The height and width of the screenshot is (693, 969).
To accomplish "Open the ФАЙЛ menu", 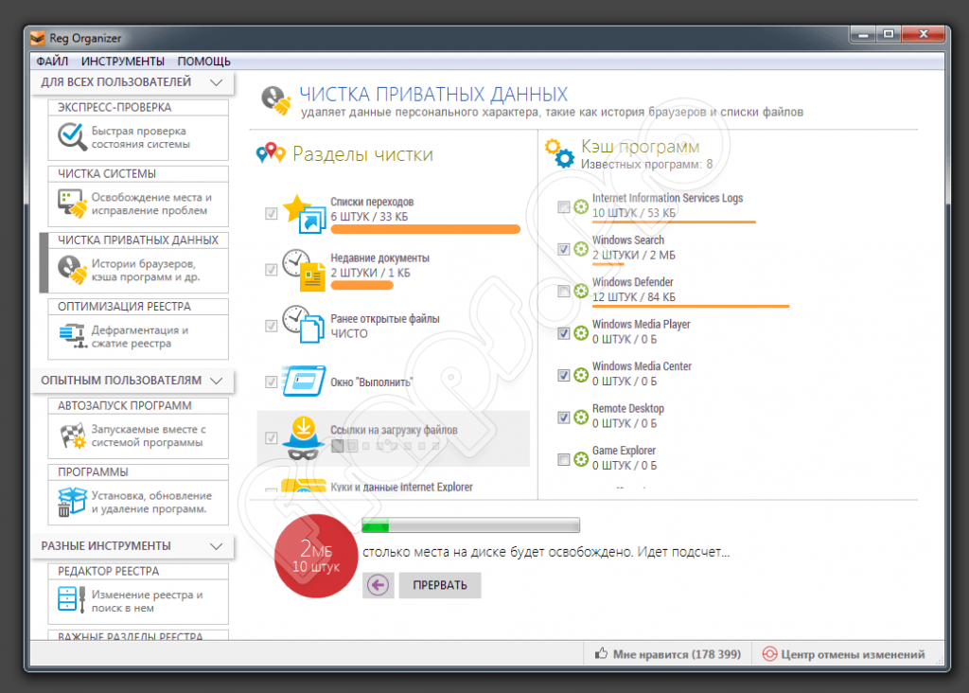I will click(53, 61).
